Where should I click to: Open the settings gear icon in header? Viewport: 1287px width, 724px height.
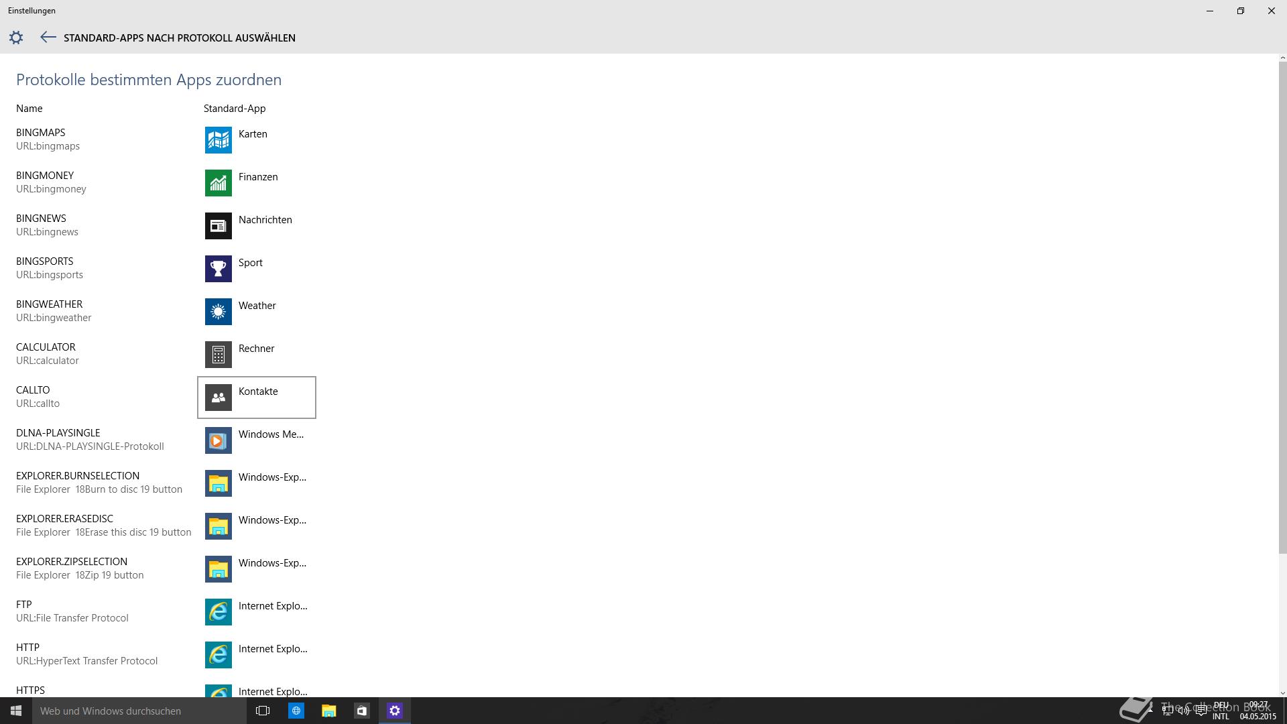click(x=16, y=38)
